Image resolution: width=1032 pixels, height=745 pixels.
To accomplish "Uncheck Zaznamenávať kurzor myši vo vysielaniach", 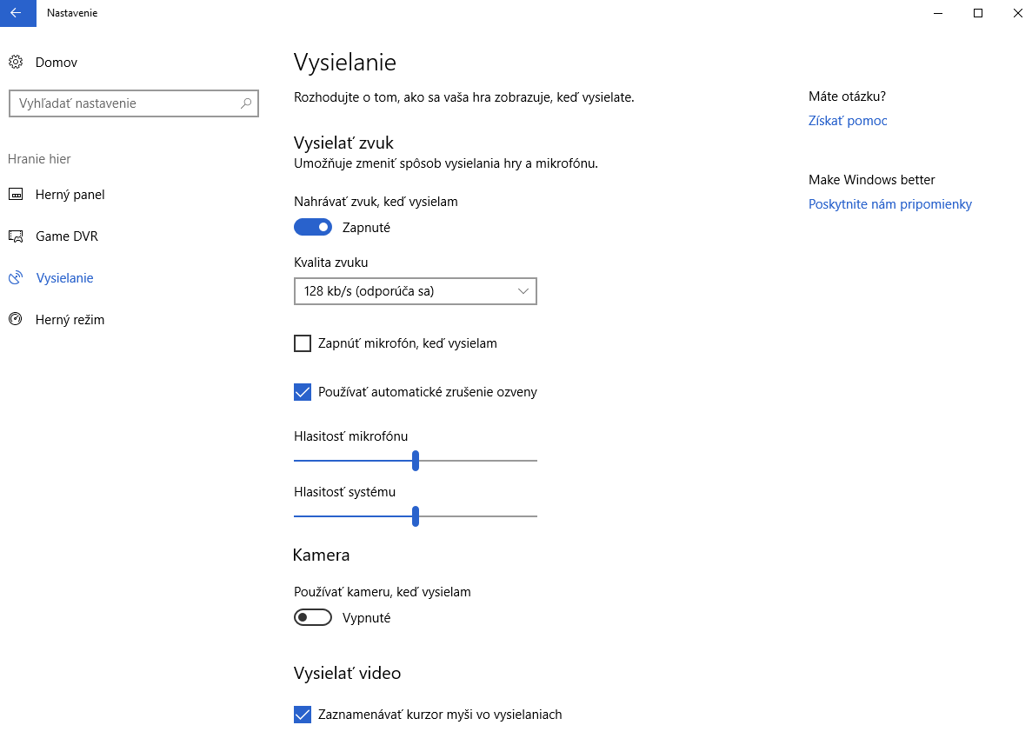I will point(302,715).
